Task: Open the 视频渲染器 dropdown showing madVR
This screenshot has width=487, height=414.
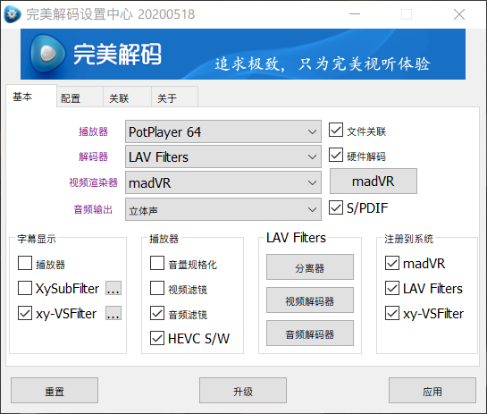Action: pos(223,182)
